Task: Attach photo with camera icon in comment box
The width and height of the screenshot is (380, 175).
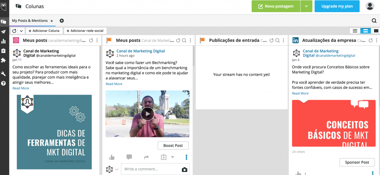Action: [184, 170]
